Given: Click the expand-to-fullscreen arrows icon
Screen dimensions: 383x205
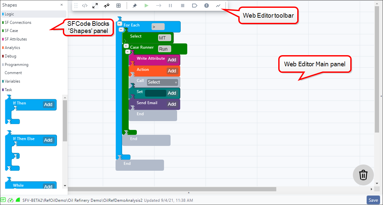Looking at the screenshot, I should pyautogui.click(x=95, y=6).
